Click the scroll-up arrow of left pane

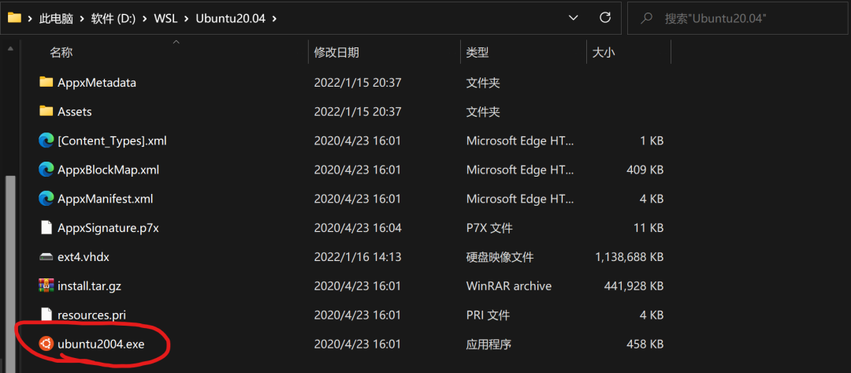pyautogui.click(x=9, y=50)
